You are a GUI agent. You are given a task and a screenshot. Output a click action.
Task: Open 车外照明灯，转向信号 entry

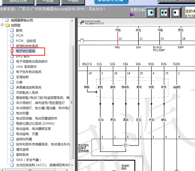[40, 103]
